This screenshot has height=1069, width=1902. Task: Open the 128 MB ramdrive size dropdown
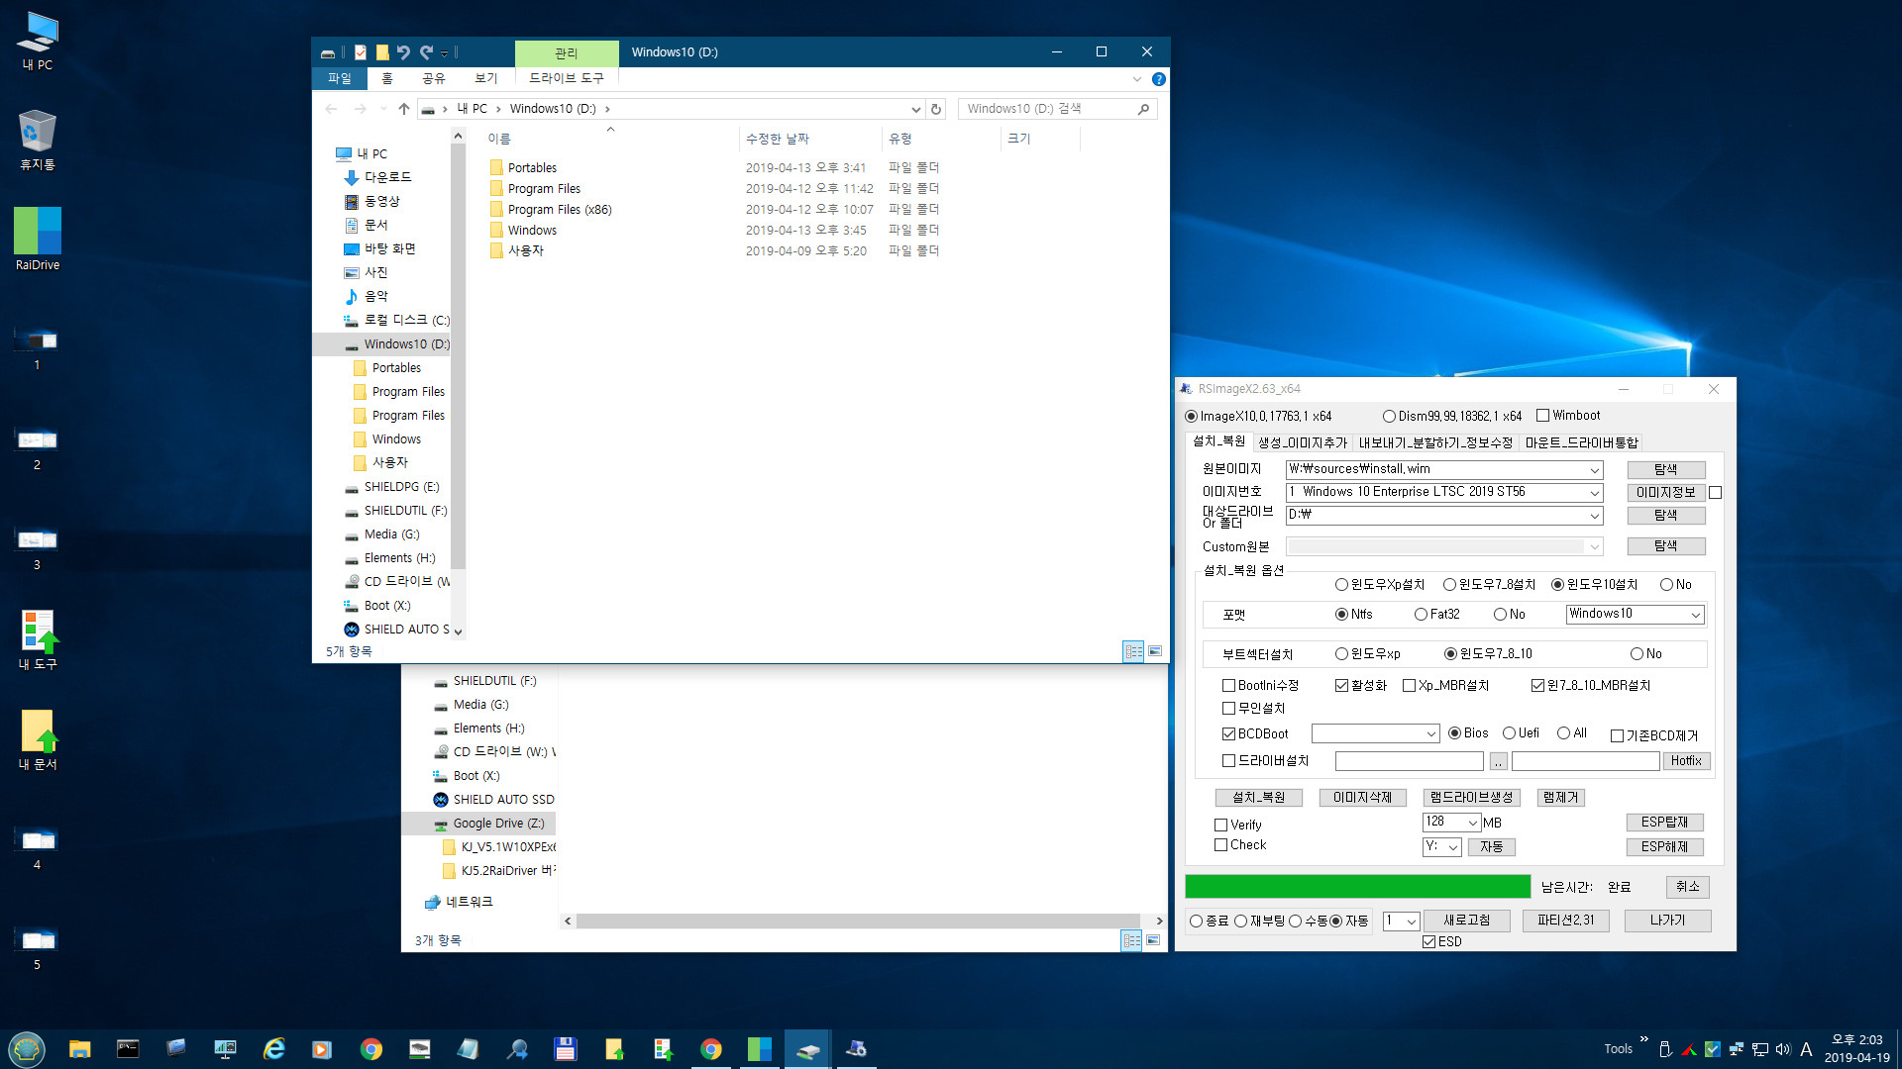1472,824
